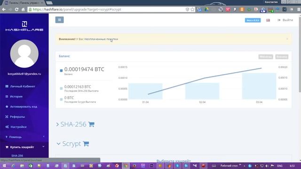Click the 03.04 chart bar
Viewport: 301px width, 169px height.
(259, 86)
